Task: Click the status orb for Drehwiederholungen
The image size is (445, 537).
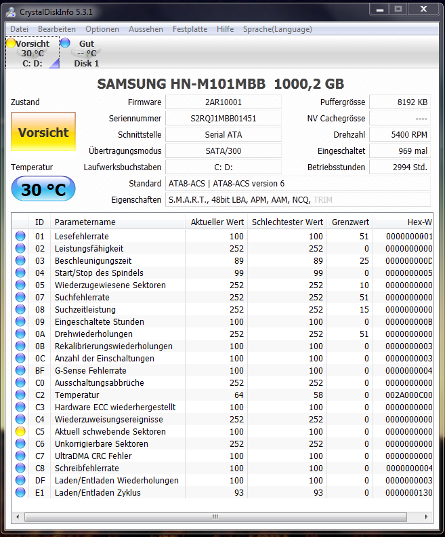Action: pos(20,334)
